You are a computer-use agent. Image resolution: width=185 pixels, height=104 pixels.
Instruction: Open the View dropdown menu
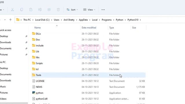click(x=89, y=10)
